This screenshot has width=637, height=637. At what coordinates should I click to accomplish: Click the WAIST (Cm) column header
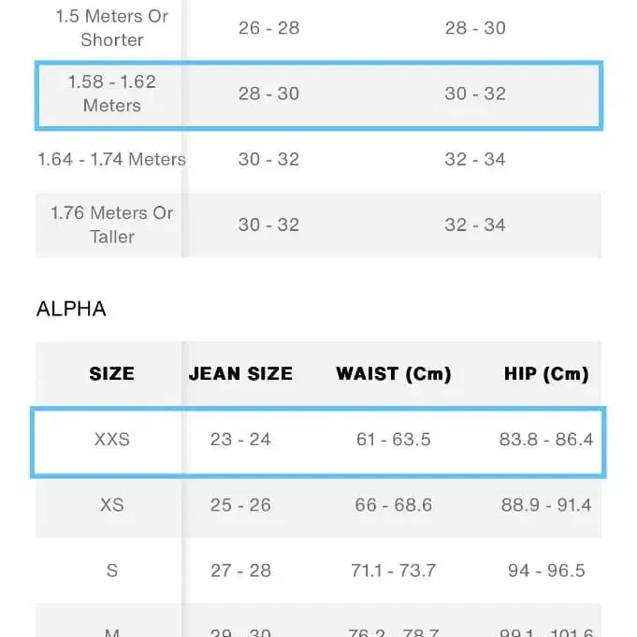coord(393,374)
